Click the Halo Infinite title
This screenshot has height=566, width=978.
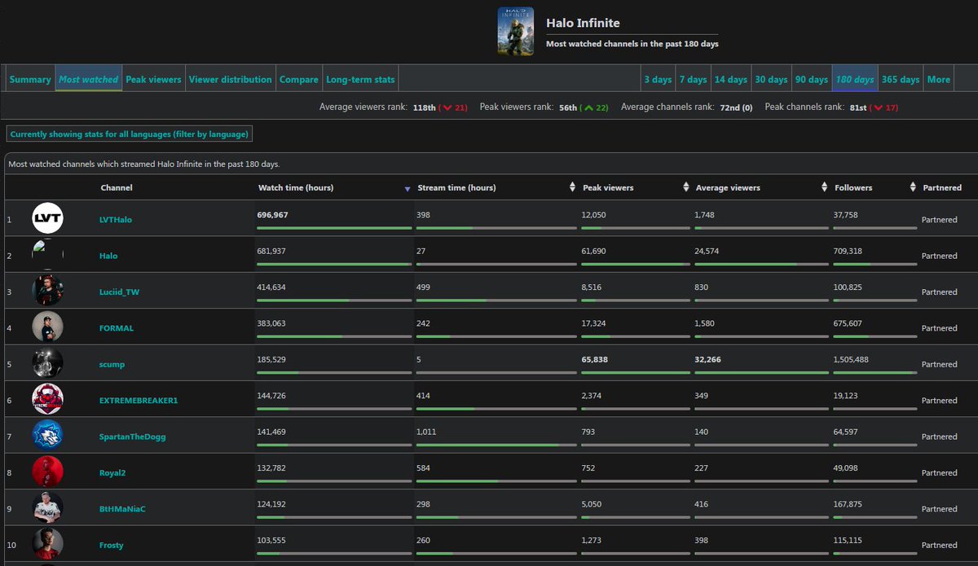click(x=583, y=23)
